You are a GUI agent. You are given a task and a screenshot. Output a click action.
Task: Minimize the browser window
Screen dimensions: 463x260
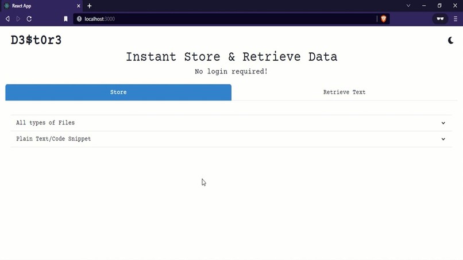424,6
